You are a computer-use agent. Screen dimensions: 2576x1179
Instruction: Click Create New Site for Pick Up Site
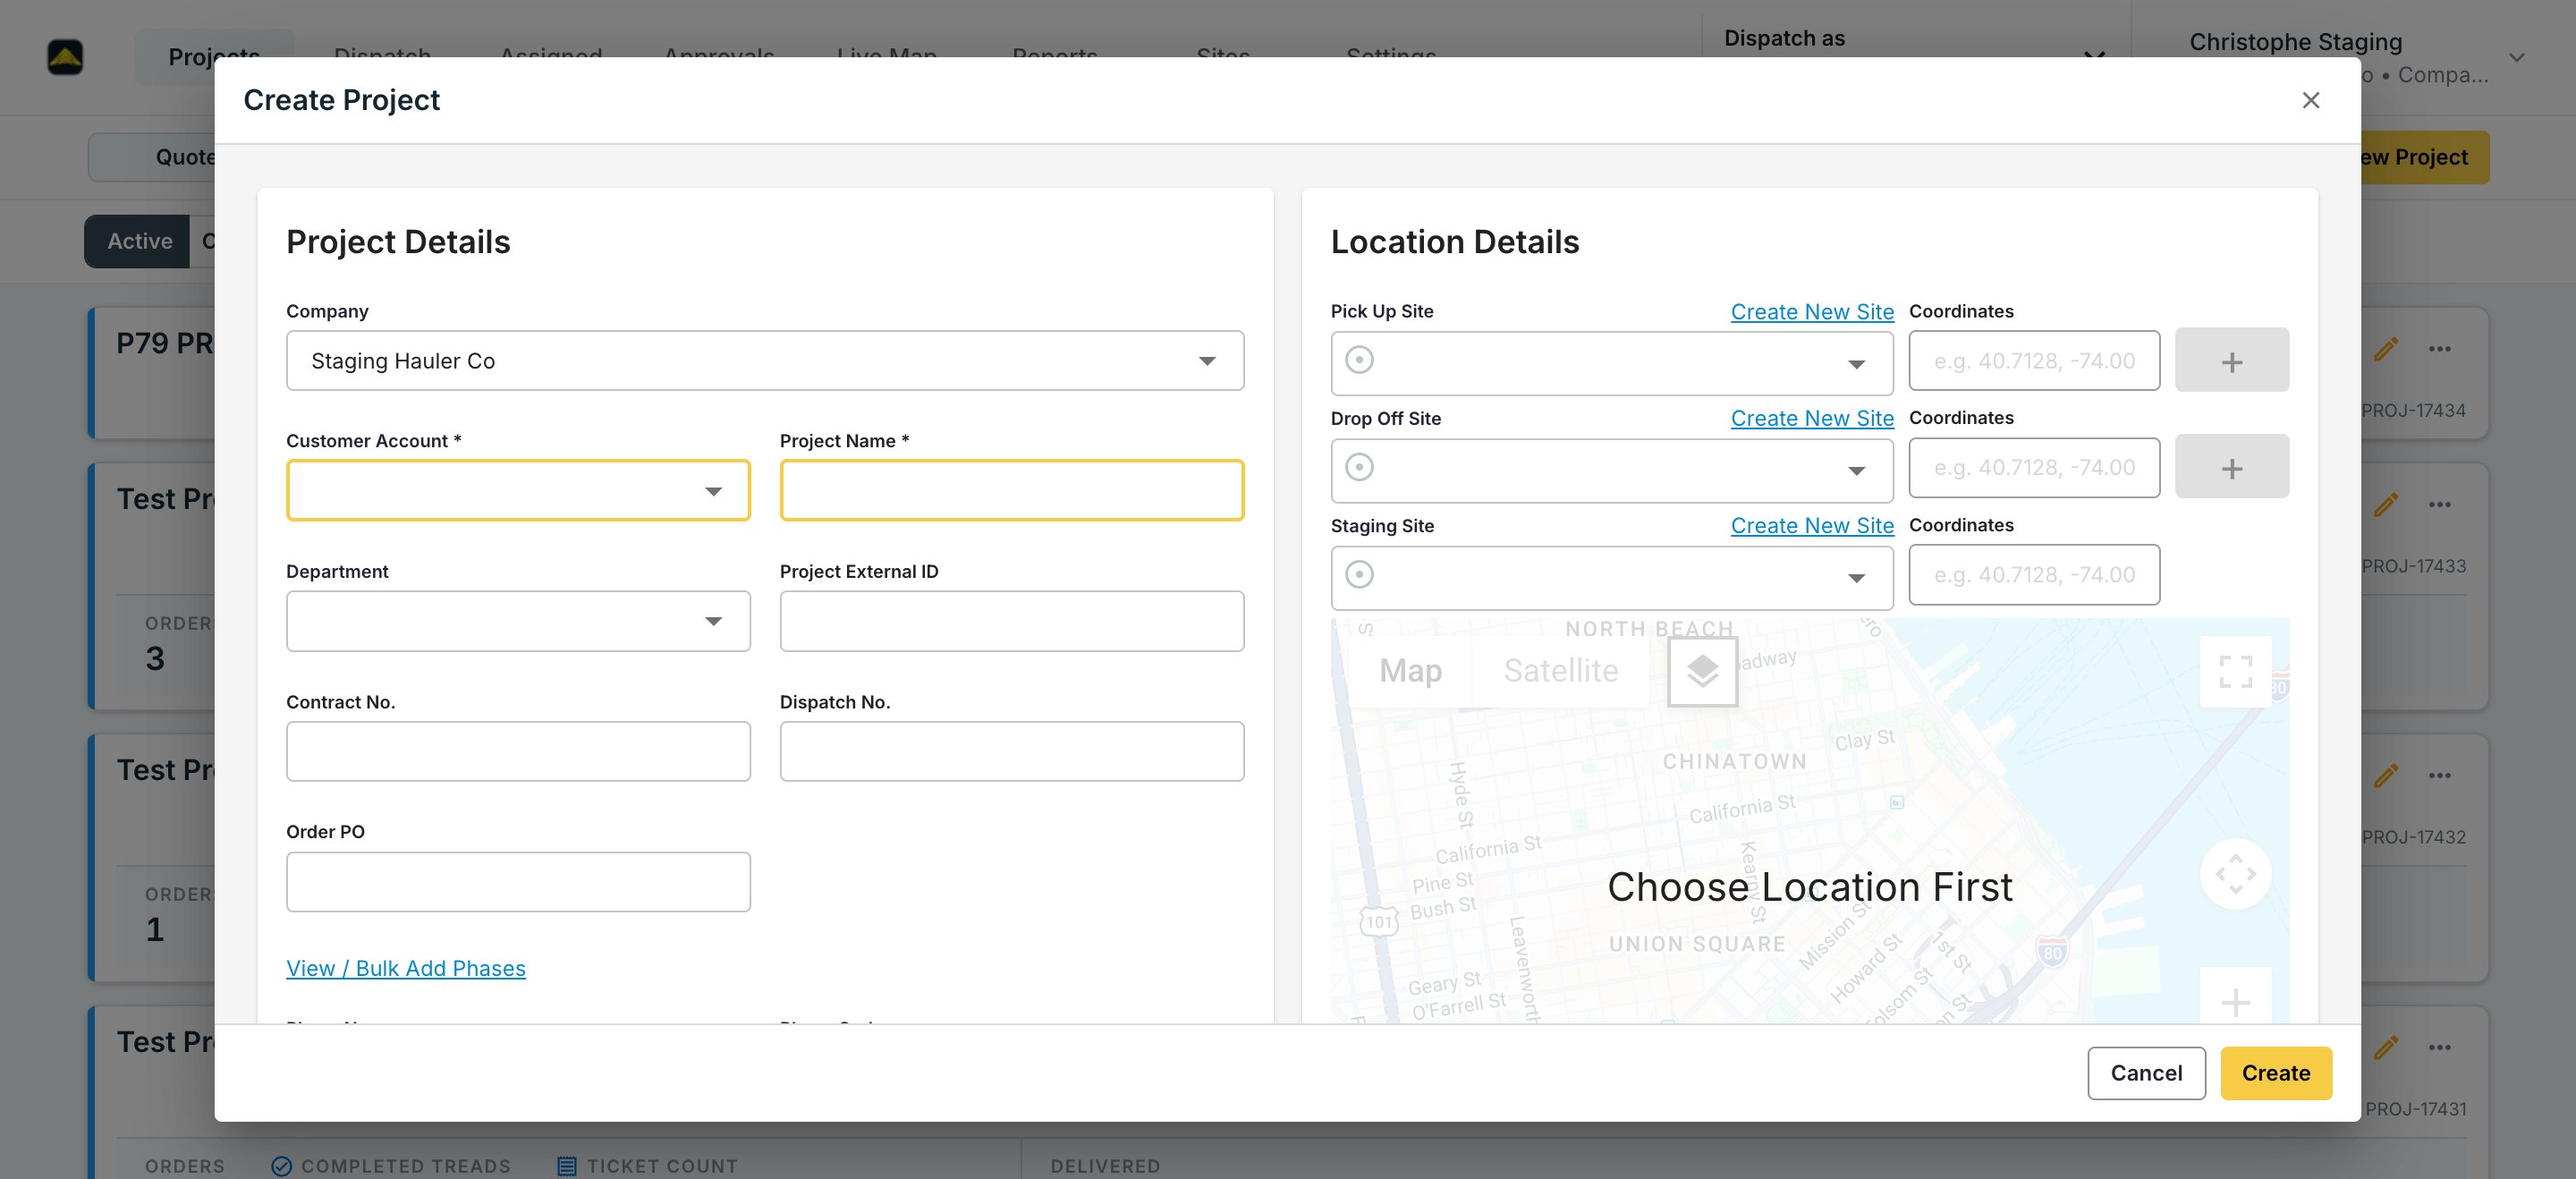click(x=1812, y=311)
